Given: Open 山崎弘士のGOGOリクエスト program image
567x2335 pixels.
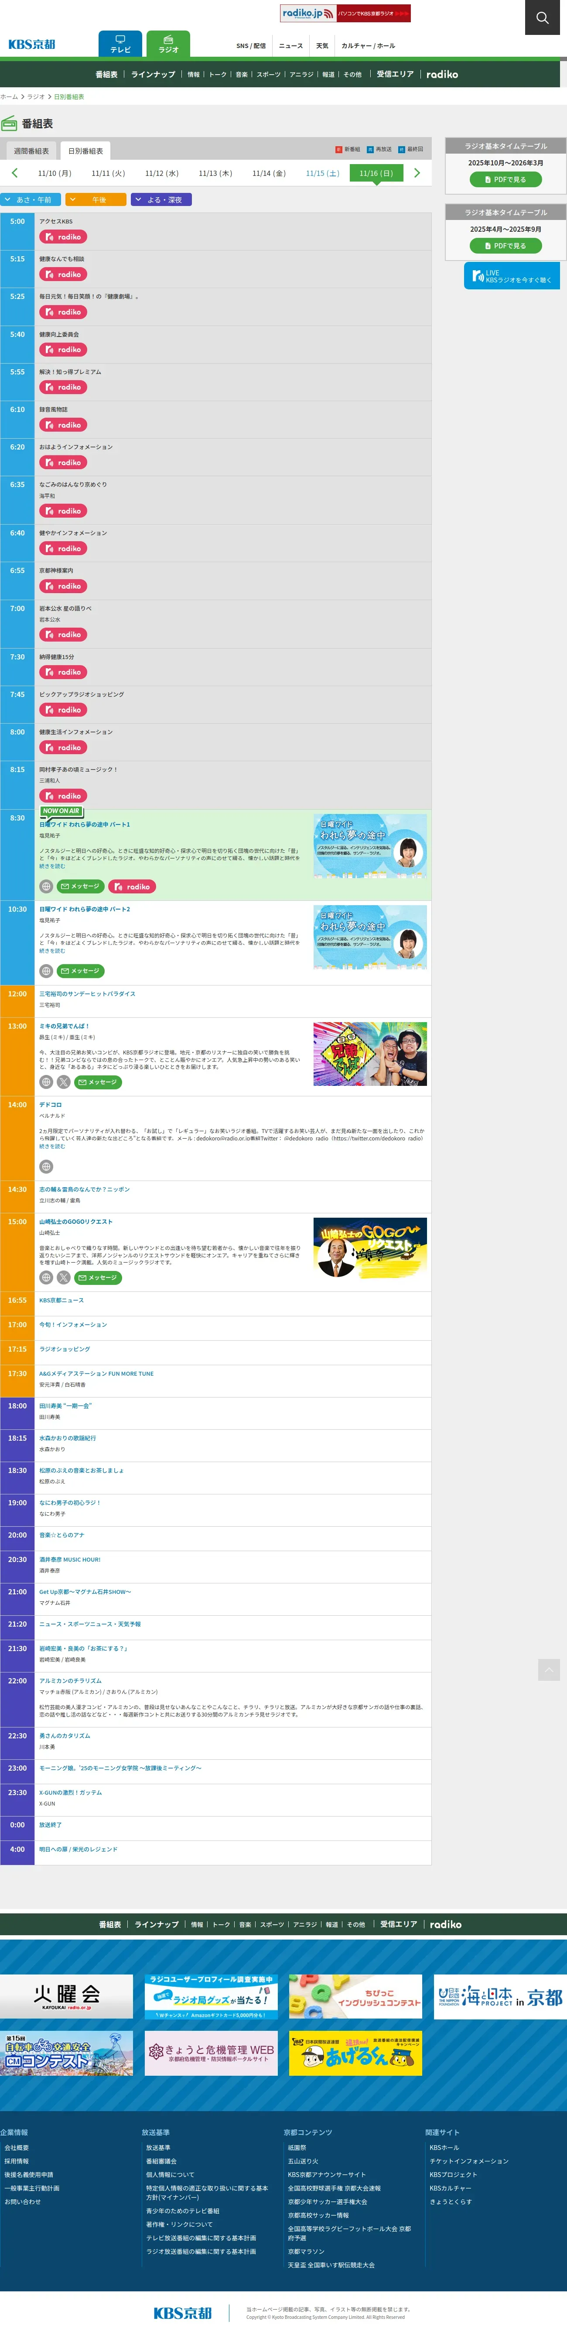Looking at the screenshot, I should click(369, 1250).
